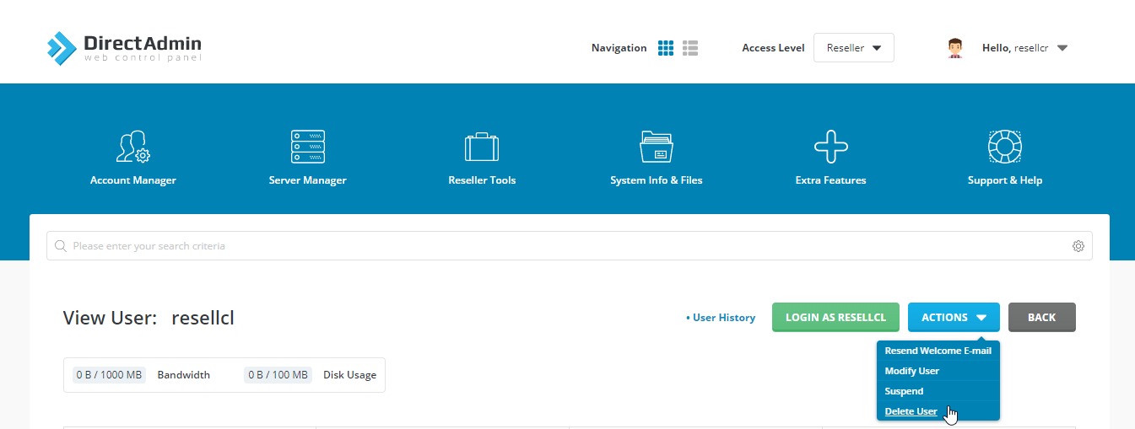Click the 0 B / 1000 MB bandwidth value
Image resolution: width=1135 pixels, height=429 pixels.
click(109, 375)
